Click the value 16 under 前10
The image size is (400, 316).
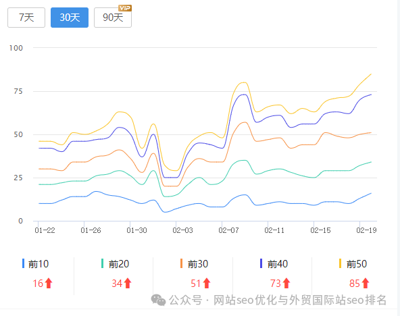pos(38,284)
